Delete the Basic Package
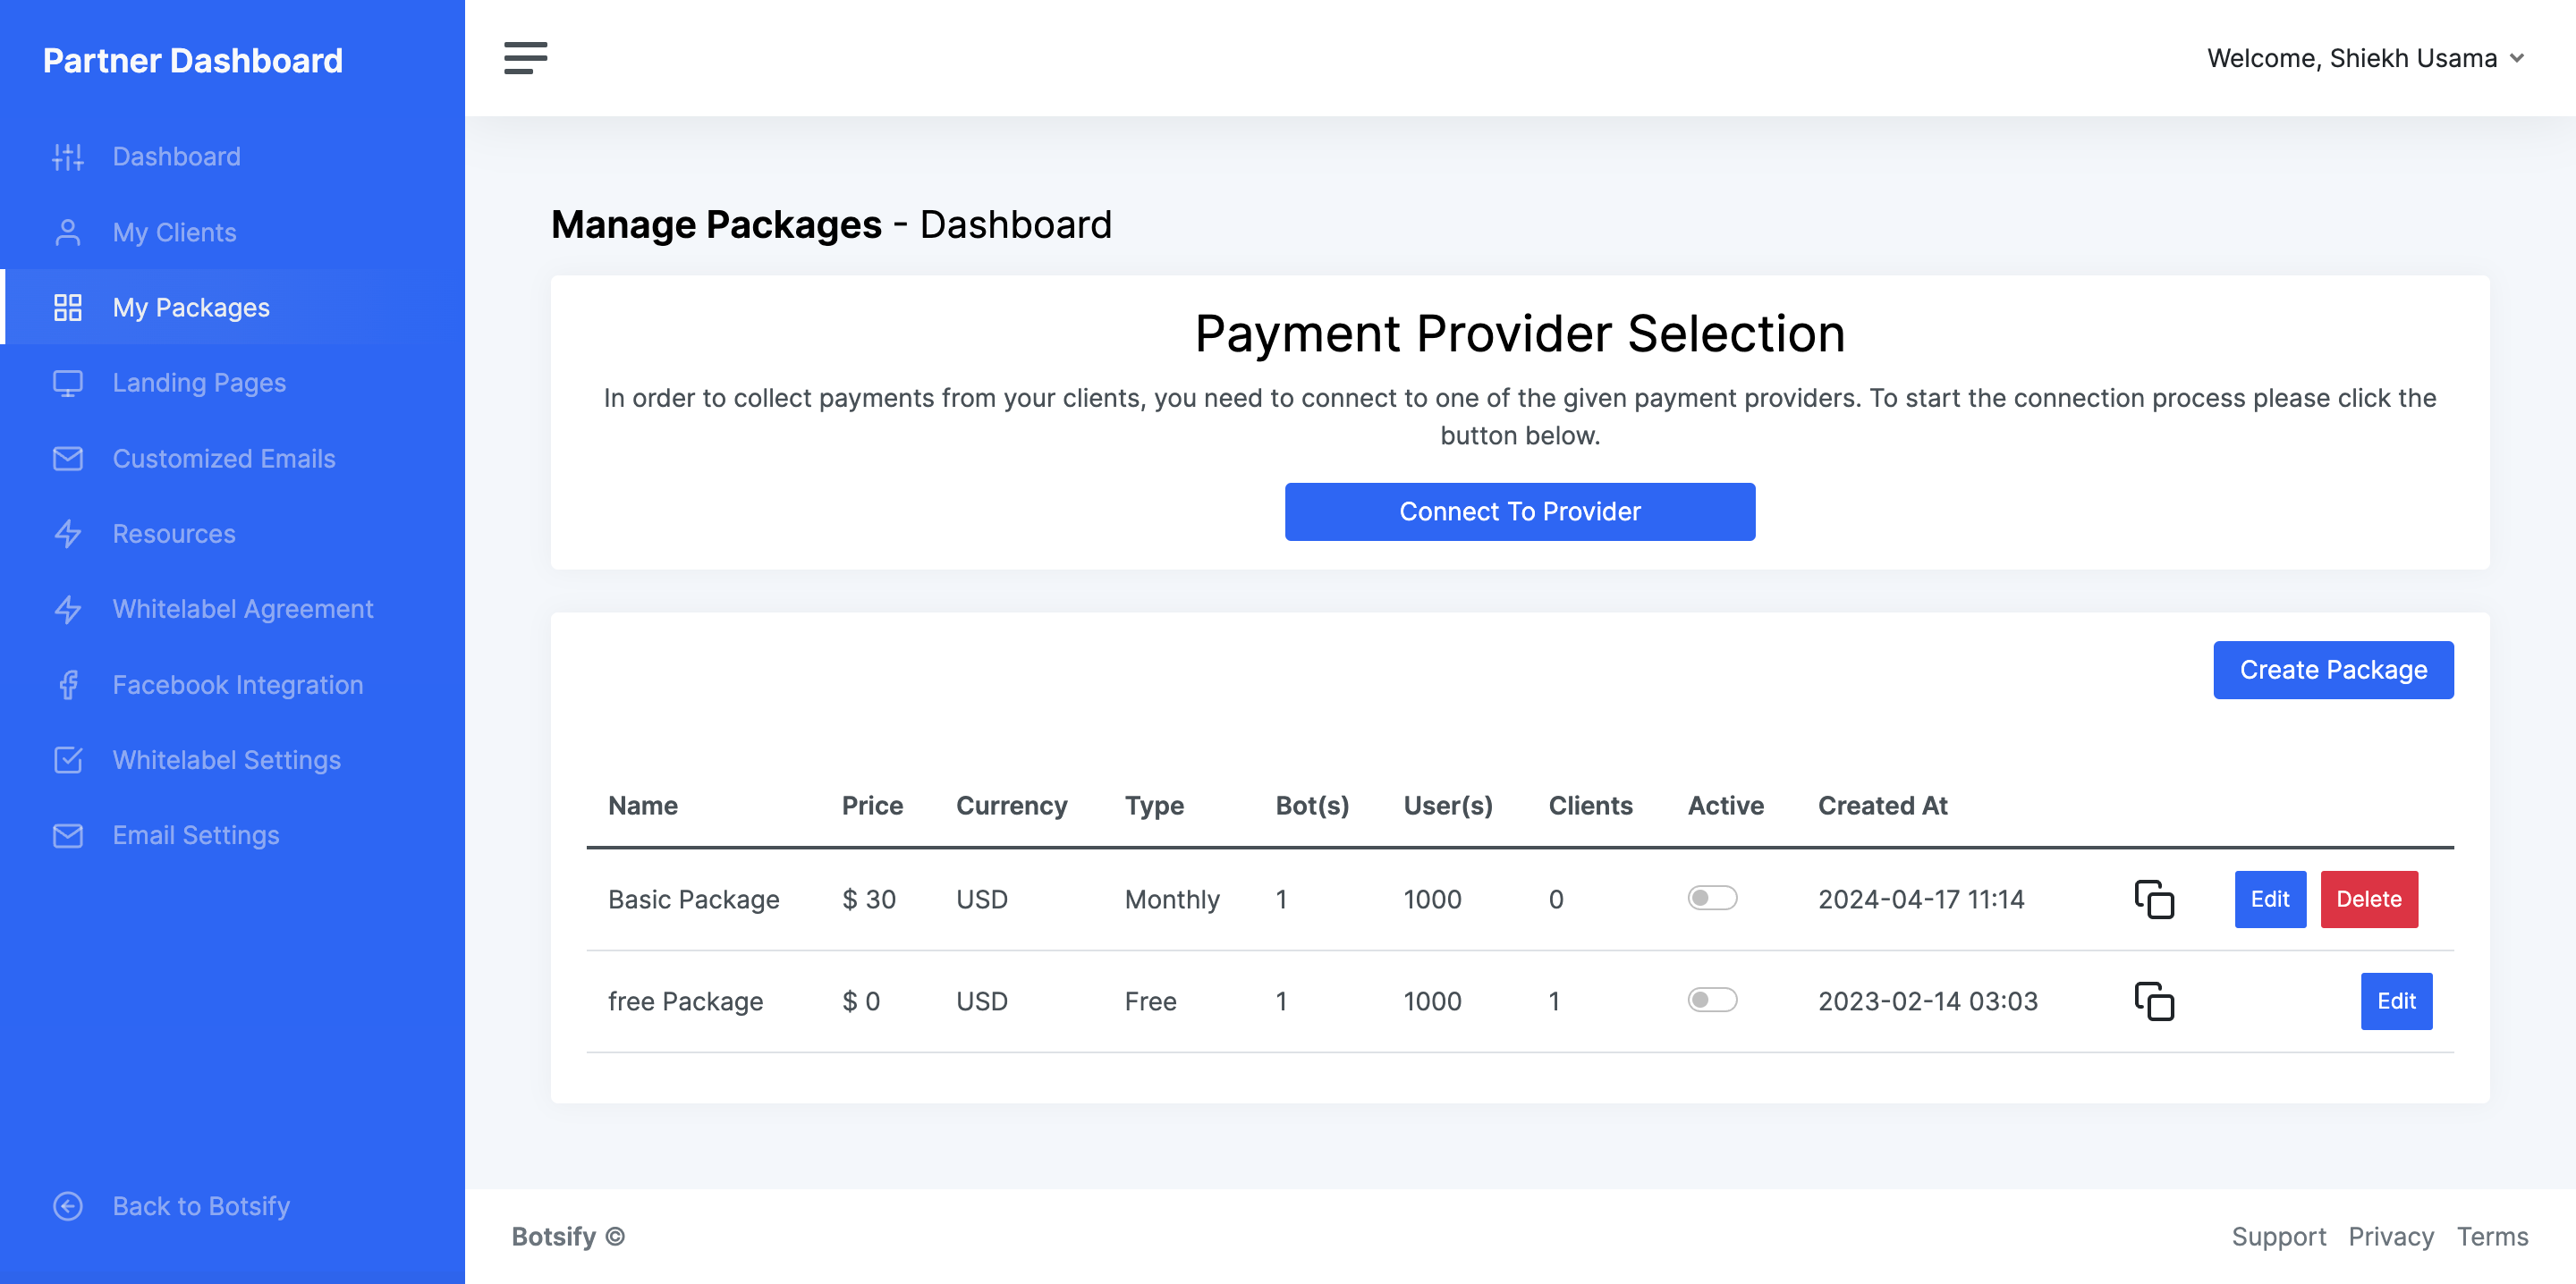 (x=2369, y=899)
